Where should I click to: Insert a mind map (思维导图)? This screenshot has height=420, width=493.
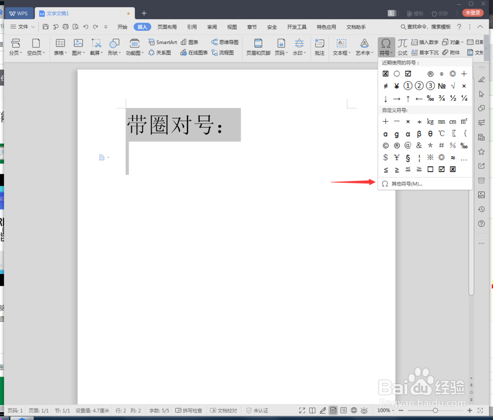pyautogui.click(x=225, y=42)
